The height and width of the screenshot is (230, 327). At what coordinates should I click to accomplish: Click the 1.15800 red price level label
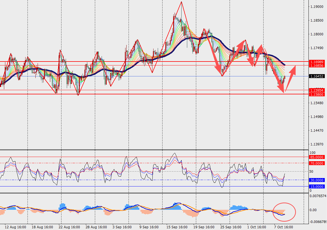[317, 94]
